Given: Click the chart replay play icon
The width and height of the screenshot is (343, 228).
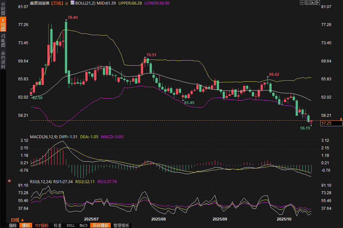Looking at the screenshot, I should (x=312, y=3).
